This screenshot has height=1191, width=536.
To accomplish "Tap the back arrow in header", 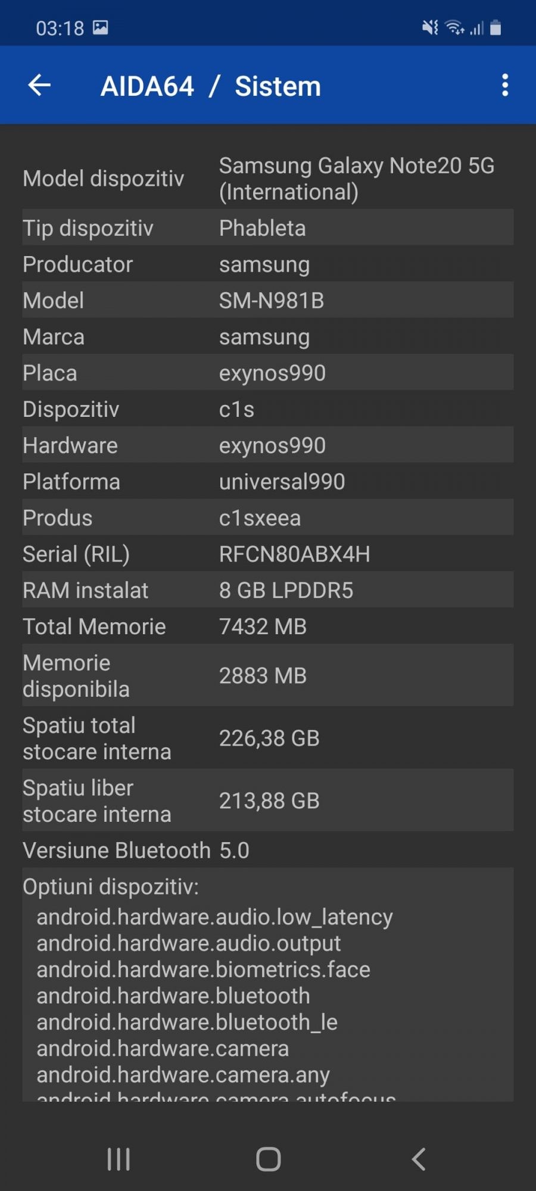I will 39,85.
